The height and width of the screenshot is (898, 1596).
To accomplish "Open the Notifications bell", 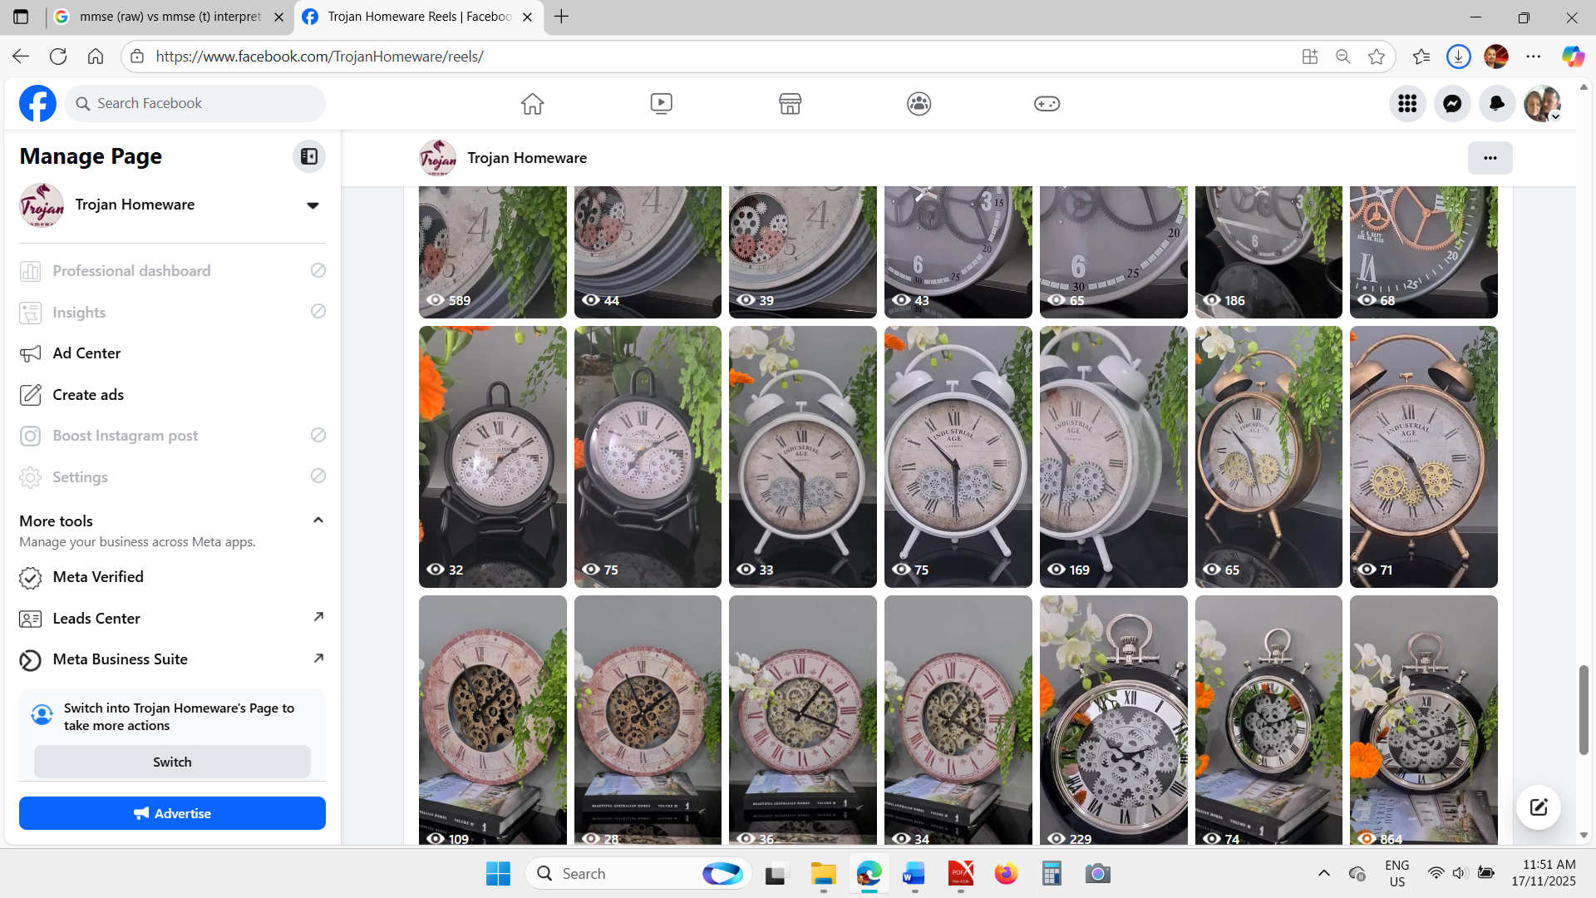I will [x=1497, y=104].
